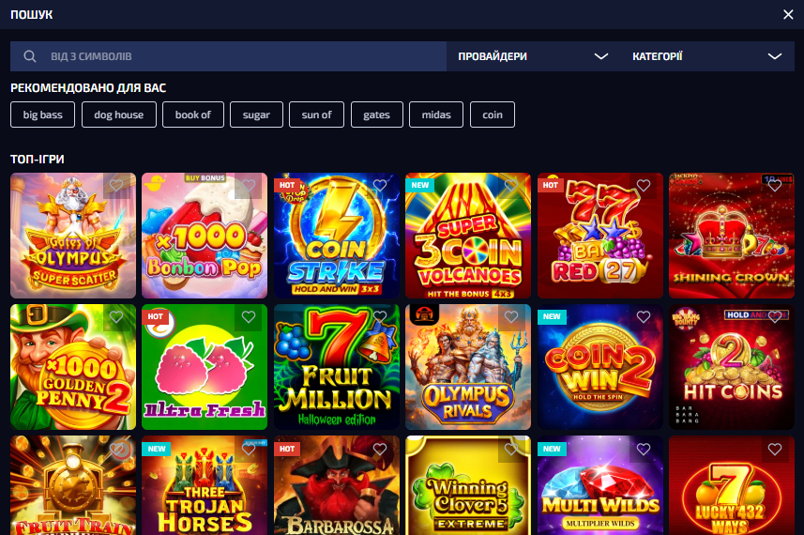The height and width of the screenshot is (535, 804).
Task: Click the search magnifier icon
Action: point(30,56)
